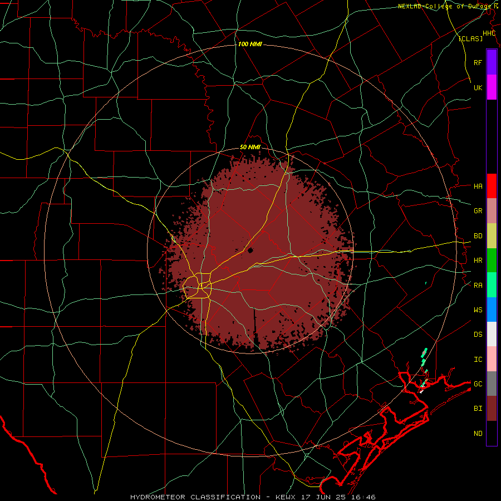Click the mint green RA color swatch

492,285
